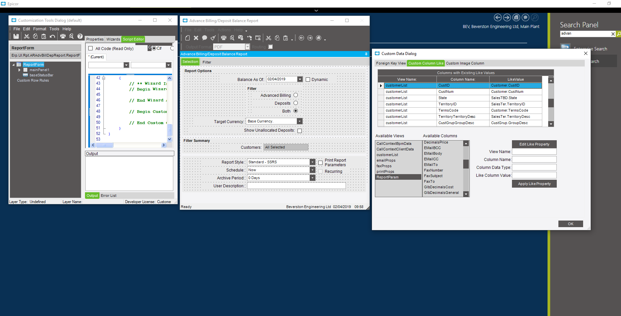Click Print Preview icon in report toolbar
The width and height of the screenshot is (621, 316).
coord(232,38)
